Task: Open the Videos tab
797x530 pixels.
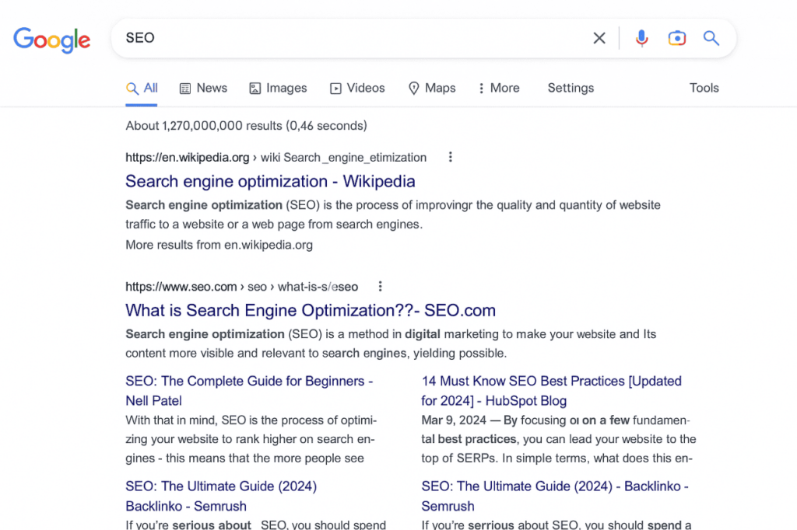Action: pyautogui.click(x=357, y=89)
